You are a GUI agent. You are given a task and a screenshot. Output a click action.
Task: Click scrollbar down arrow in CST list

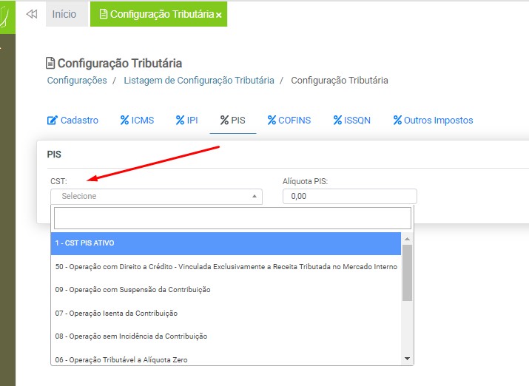click(x=407, y=358)
